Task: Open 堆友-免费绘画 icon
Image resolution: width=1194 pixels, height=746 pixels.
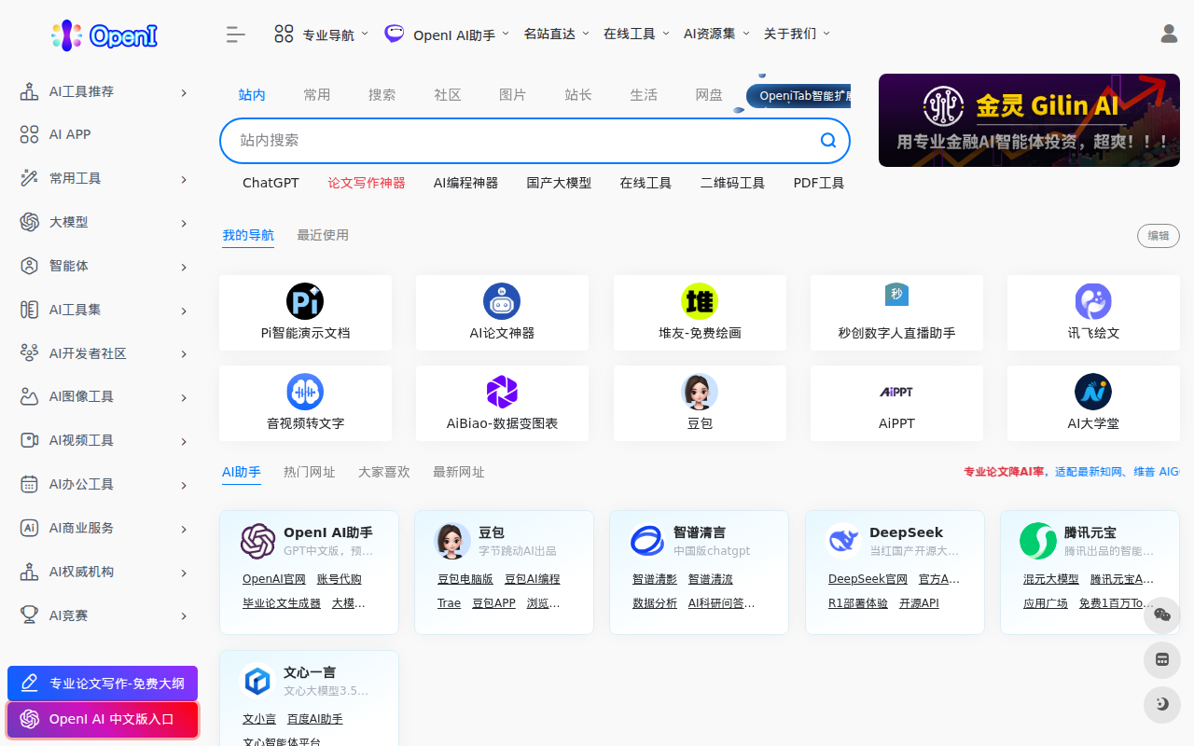Action: (x=700, y=301)
